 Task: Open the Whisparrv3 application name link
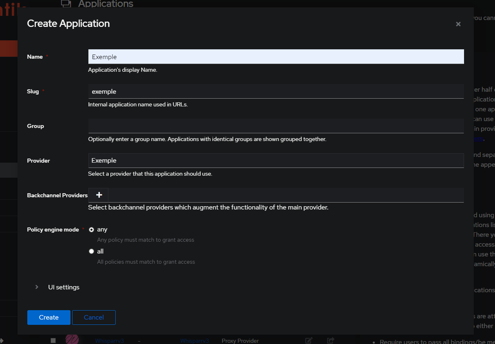109,341
